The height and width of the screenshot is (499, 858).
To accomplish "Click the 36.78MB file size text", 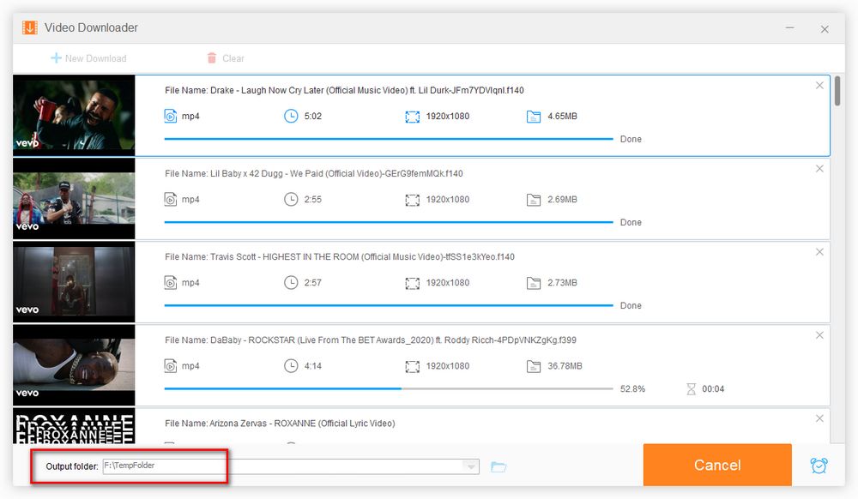I will pyautogui.click(x=565, y=365).
